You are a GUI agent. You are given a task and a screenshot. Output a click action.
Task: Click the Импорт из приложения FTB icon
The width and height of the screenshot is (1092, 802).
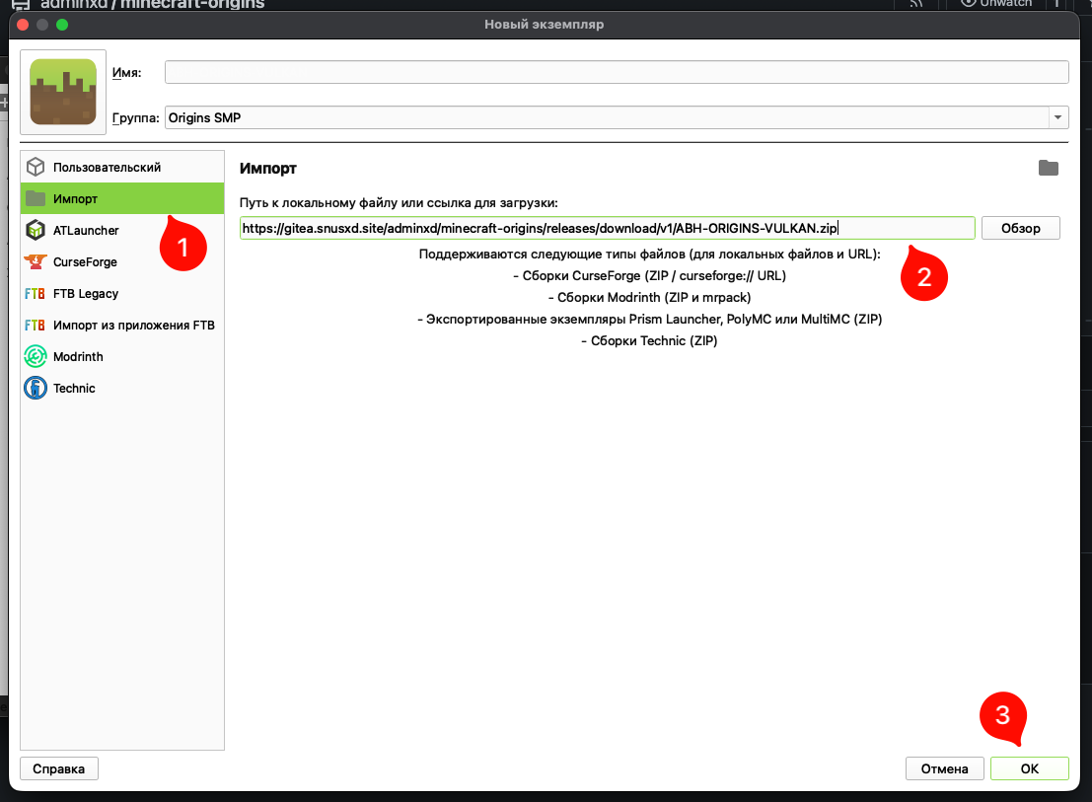tap(36, 326)
